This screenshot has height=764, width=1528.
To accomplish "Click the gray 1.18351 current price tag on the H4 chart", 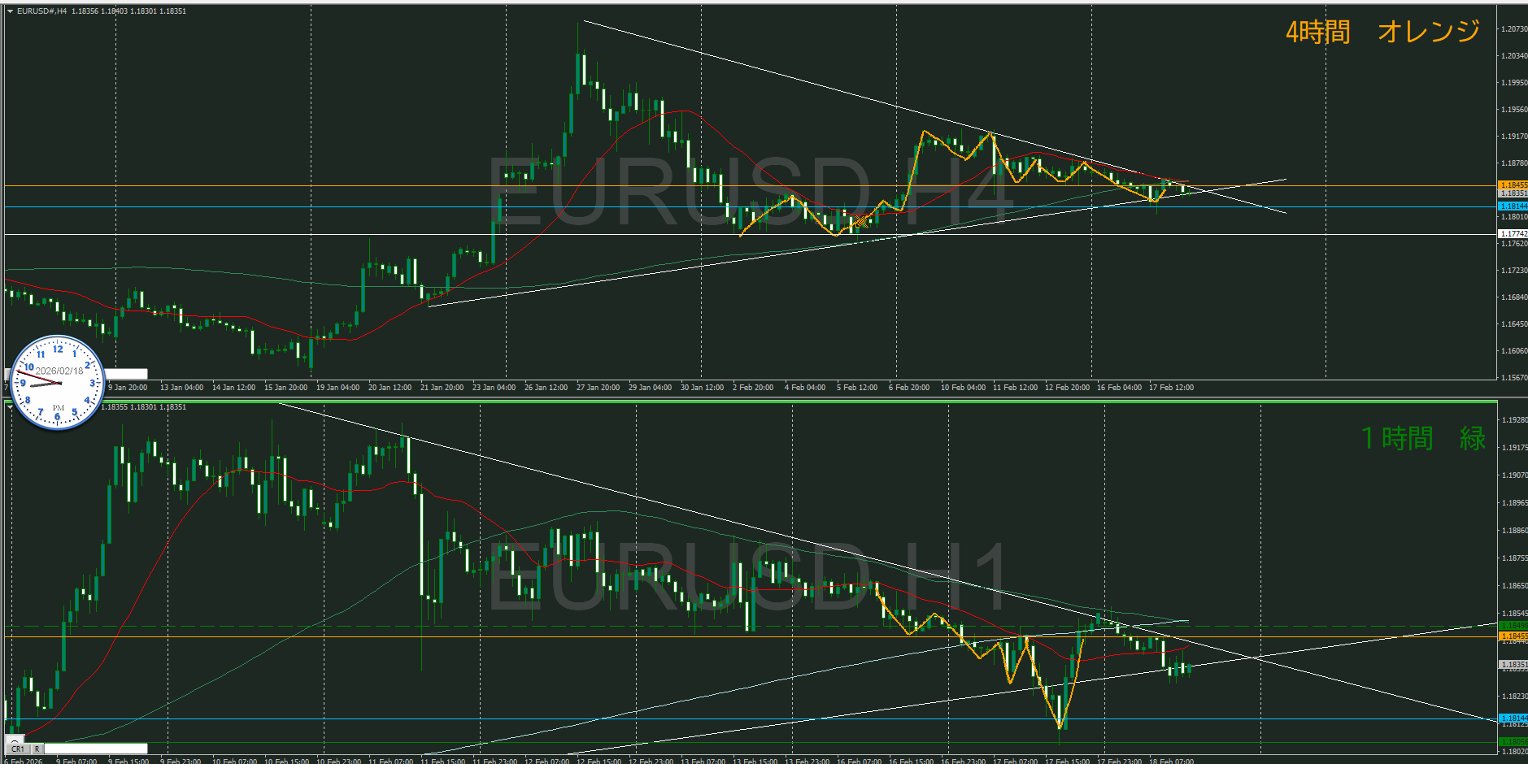I will click(x=1513, y=193).
